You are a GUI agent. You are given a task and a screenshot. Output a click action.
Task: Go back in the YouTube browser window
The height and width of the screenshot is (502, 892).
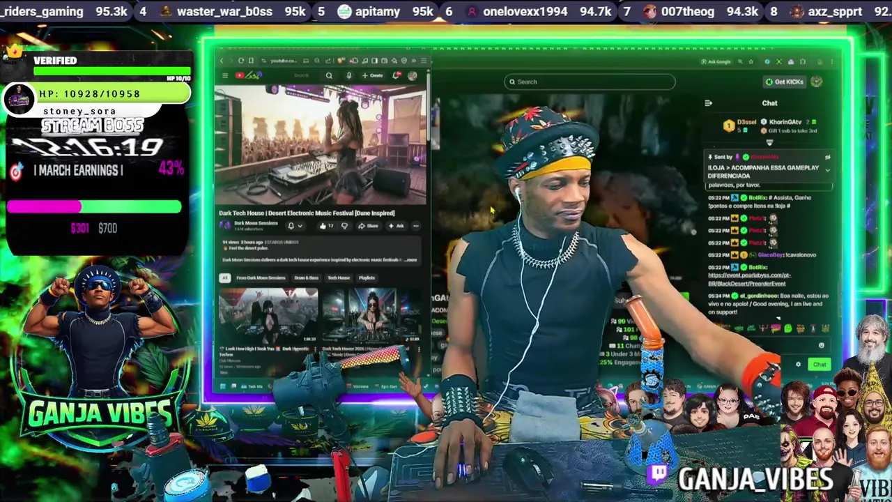(222, 61)
